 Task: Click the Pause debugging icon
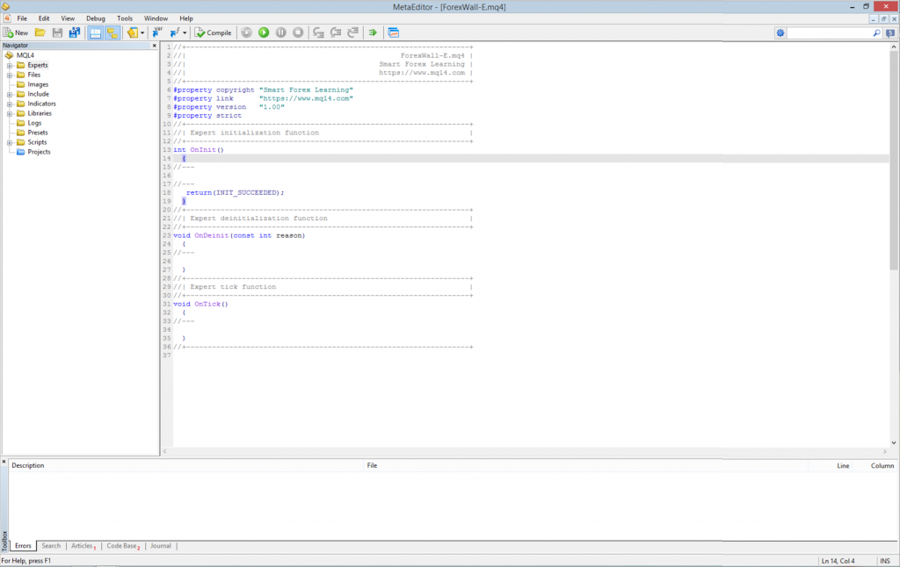click(x=281, y=32)
